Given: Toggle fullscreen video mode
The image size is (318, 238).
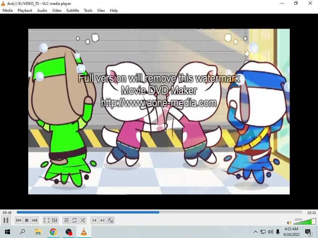Looking at the screenshot, I should [47, 220].
